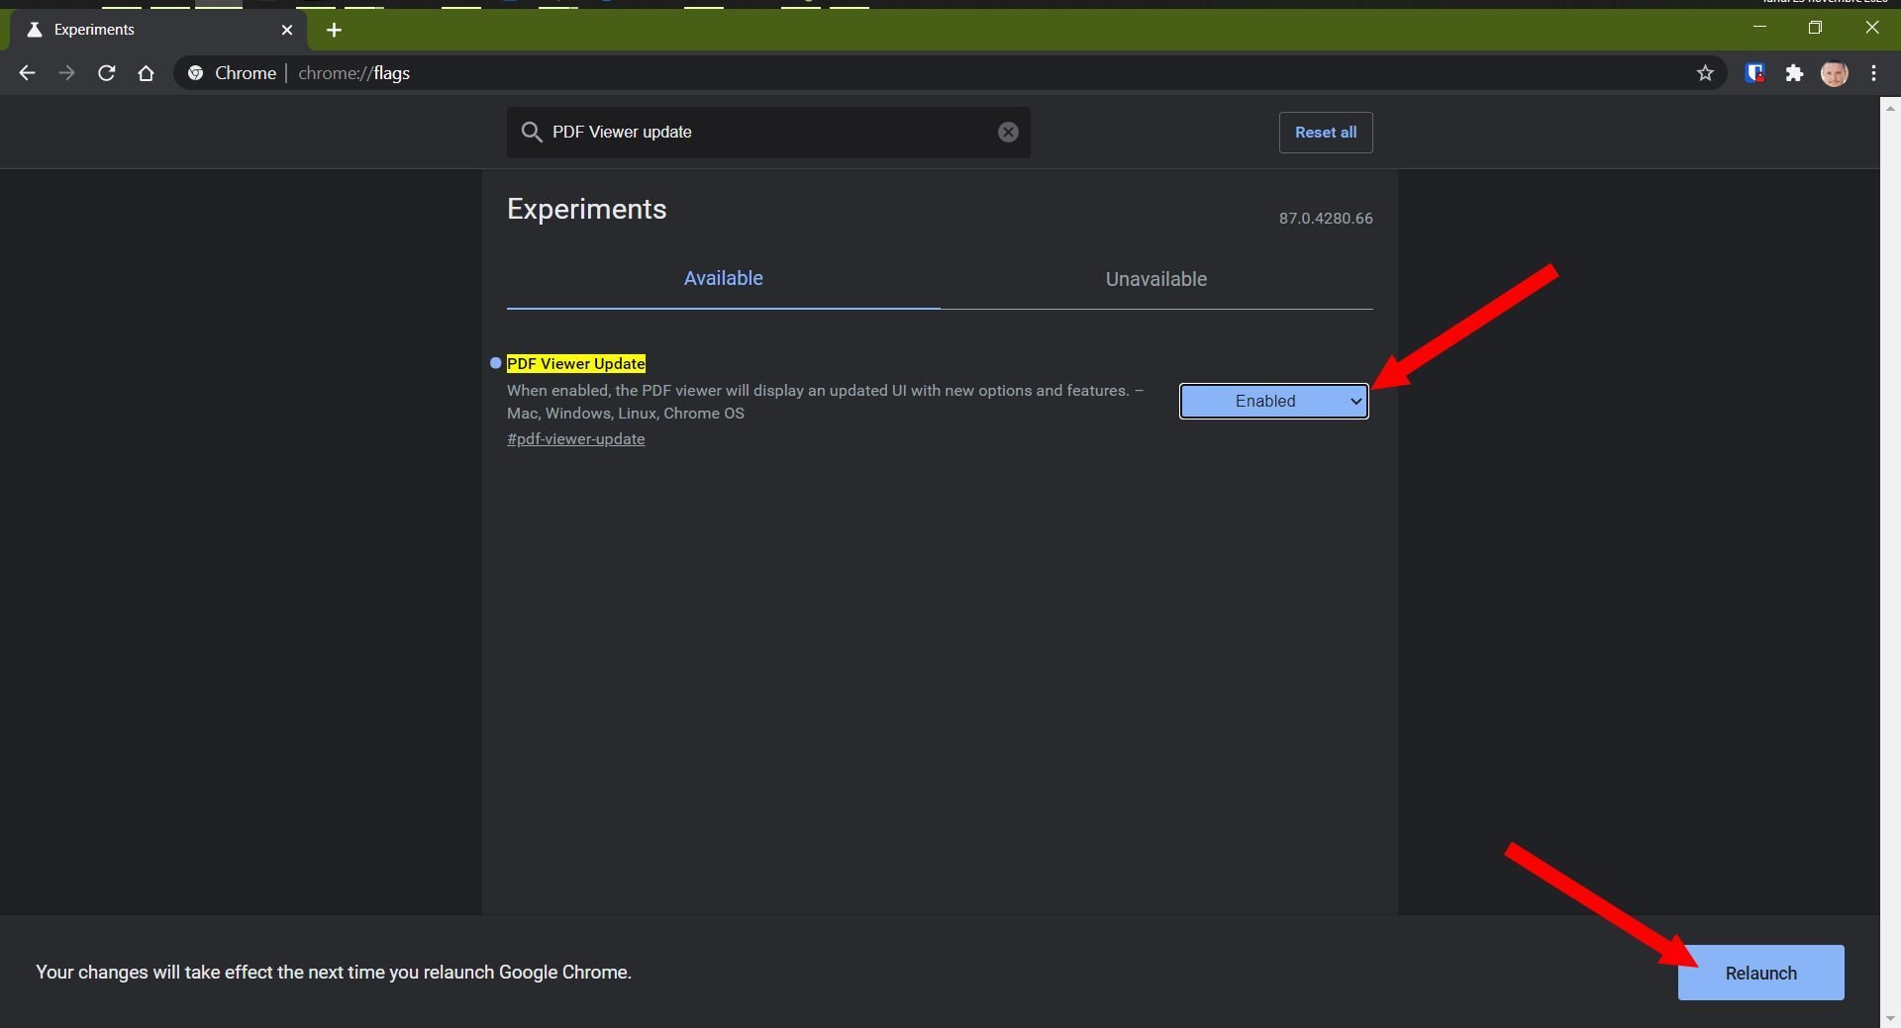Image resolution: width=1901 pixels, height=1028 pixels.
Task: Click version number 87.0.4280.66
Action: click(1325, 219)
